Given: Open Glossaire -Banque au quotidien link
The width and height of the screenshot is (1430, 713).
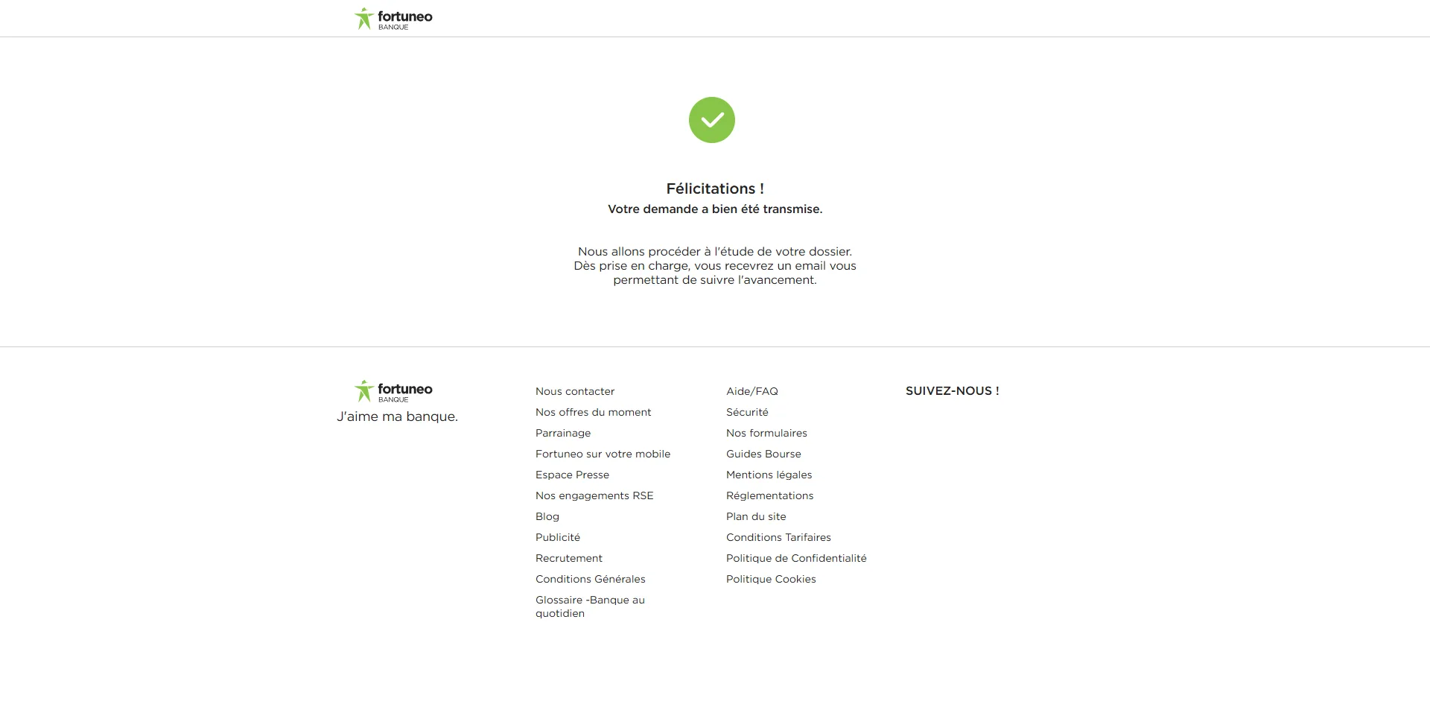Looking at the screenshot, I should coord(590,606).
